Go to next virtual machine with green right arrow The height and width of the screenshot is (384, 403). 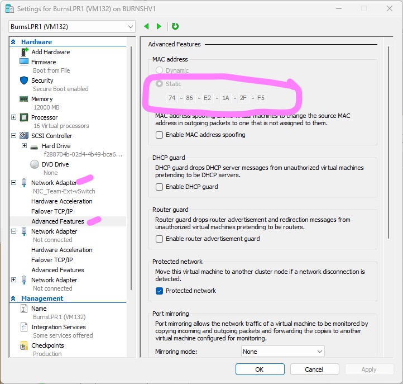pos(159,26)
